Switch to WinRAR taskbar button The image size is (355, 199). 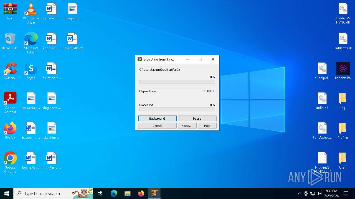point(154,193)
